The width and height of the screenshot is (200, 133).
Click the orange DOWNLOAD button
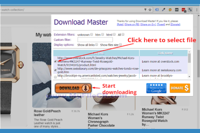pos(73,88)
